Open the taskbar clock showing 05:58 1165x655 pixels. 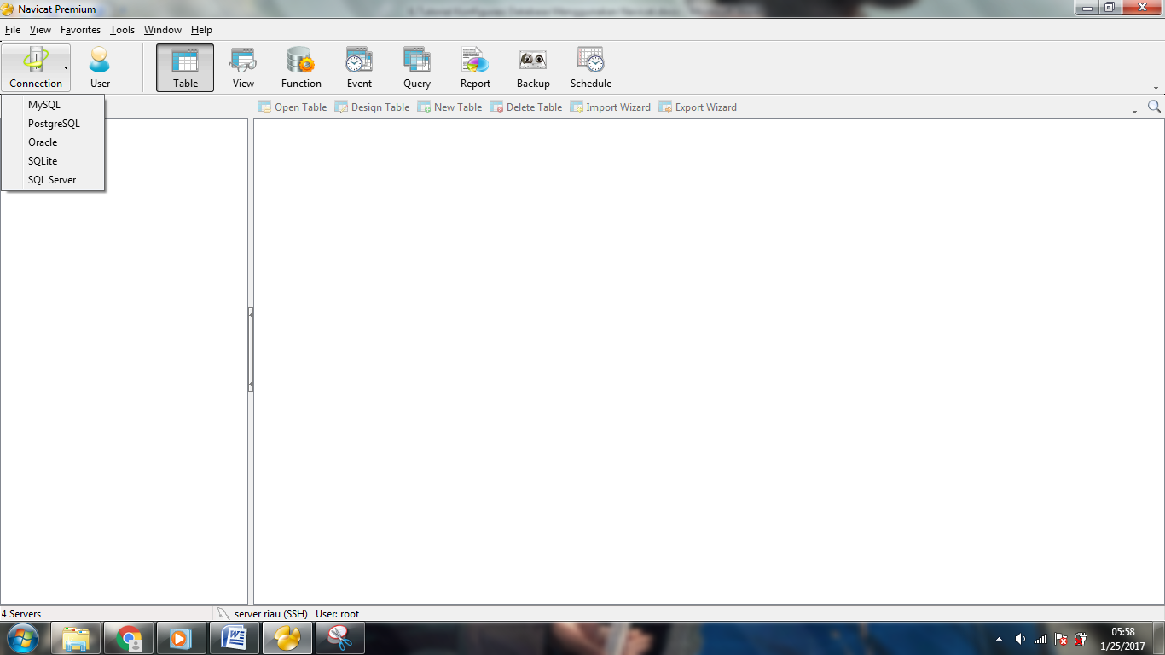click(x=1123, y=639)
